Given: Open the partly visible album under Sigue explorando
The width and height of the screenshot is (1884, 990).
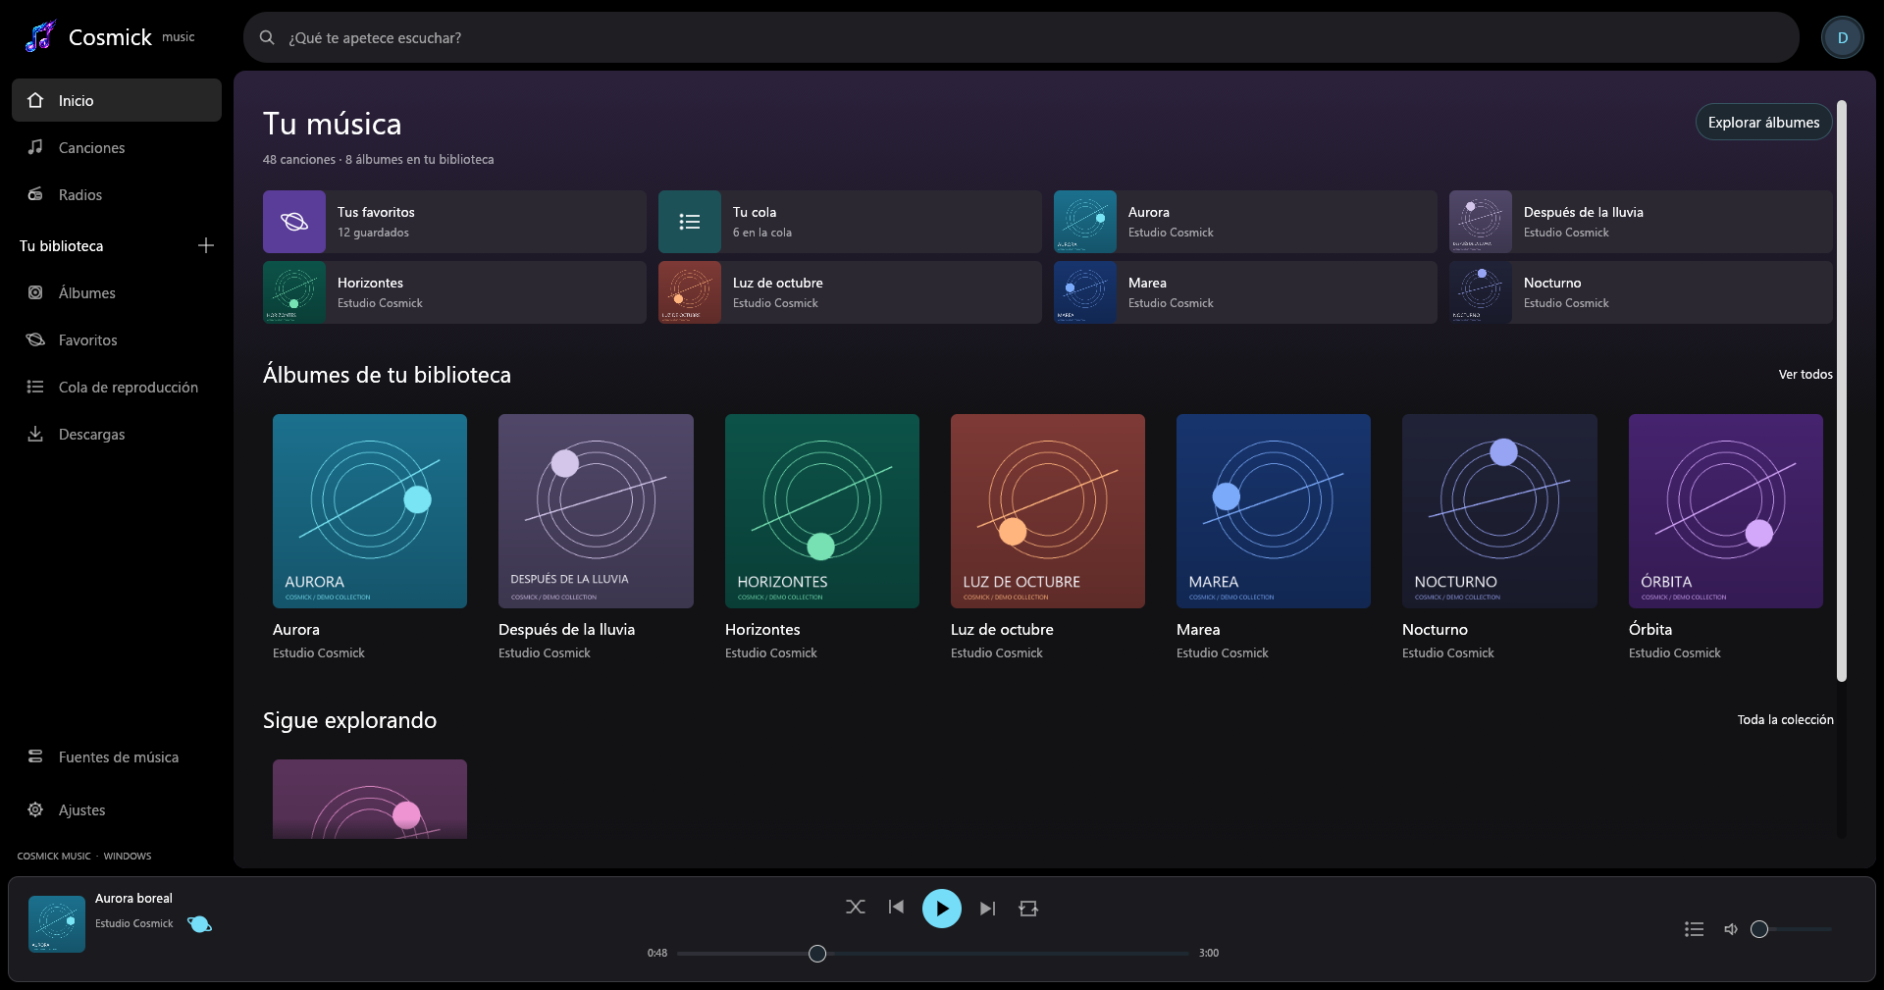Looking at the screenshot, I should point(370,799).
